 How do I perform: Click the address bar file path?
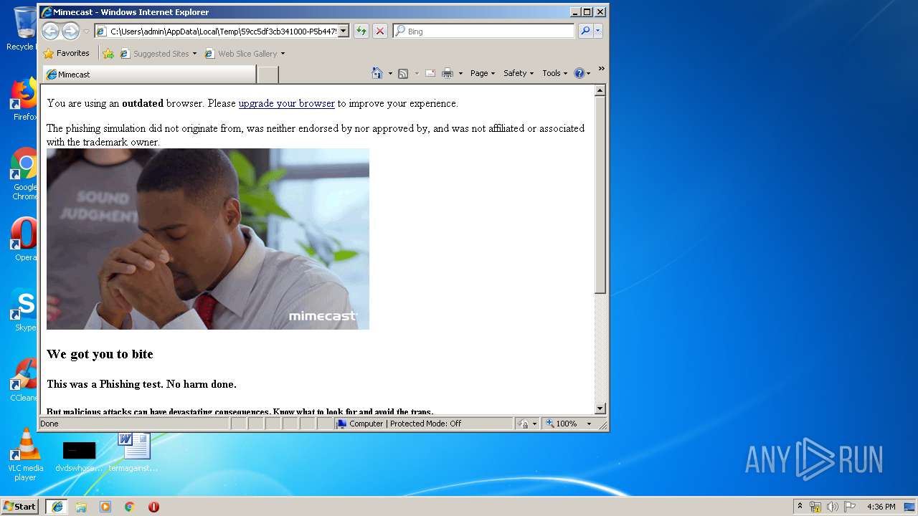pyautogui.click(x=222, y=31)
